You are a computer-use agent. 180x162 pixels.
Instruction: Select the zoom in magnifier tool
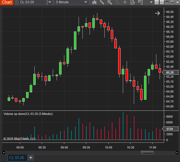(110, 2)
